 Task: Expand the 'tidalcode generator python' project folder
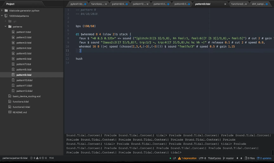pos(3,11)
